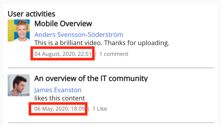Visit James Evanston's profile link
This screenshot has height=126, width=221.
point(58,90)
